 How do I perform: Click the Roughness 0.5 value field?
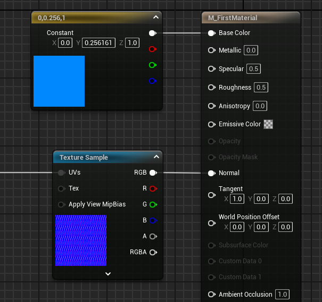click(261, 88)
